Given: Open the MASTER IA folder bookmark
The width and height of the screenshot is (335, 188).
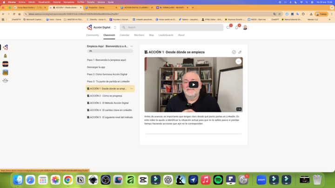Looking at the screenshot, I should click(x=74, y=19).
